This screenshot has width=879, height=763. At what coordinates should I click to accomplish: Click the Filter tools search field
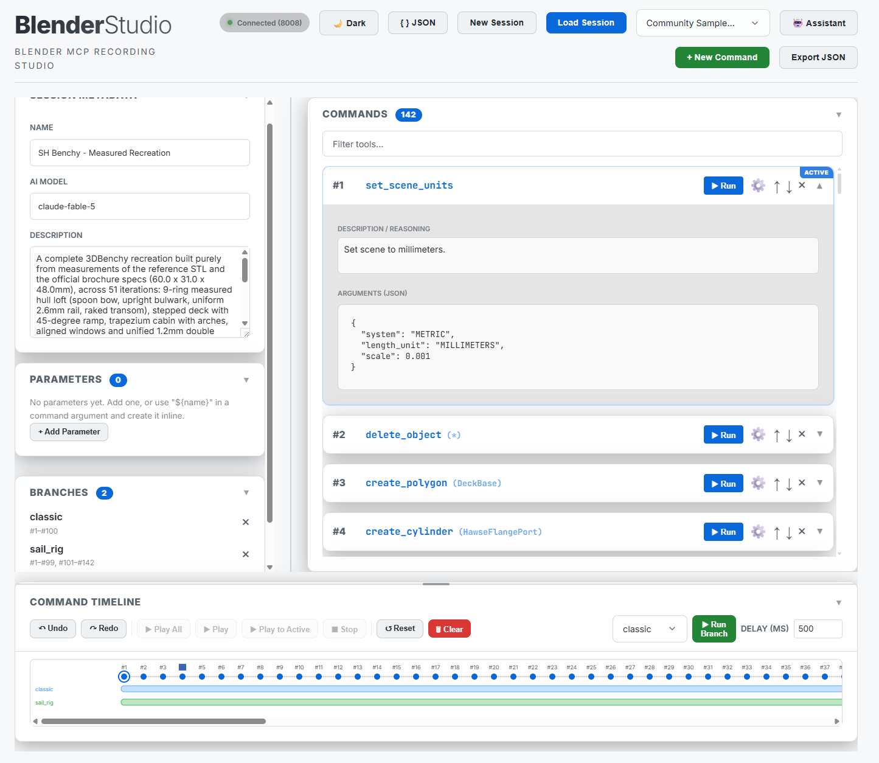[x=582, y=144]
